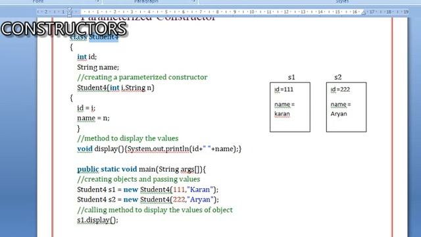Screen dimensions: 421x237
Task: Click 'main(String args[]){' text
Action: pyautogui.click(x=172, y=169)
